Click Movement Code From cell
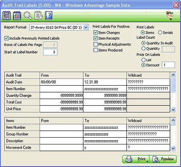Screen dimensions: 181x167 (61, 147)
